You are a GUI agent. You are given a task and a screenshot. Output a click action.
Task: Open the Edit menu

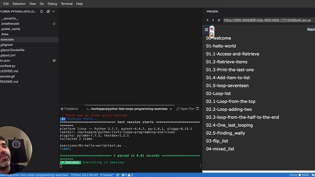point(6,3)
